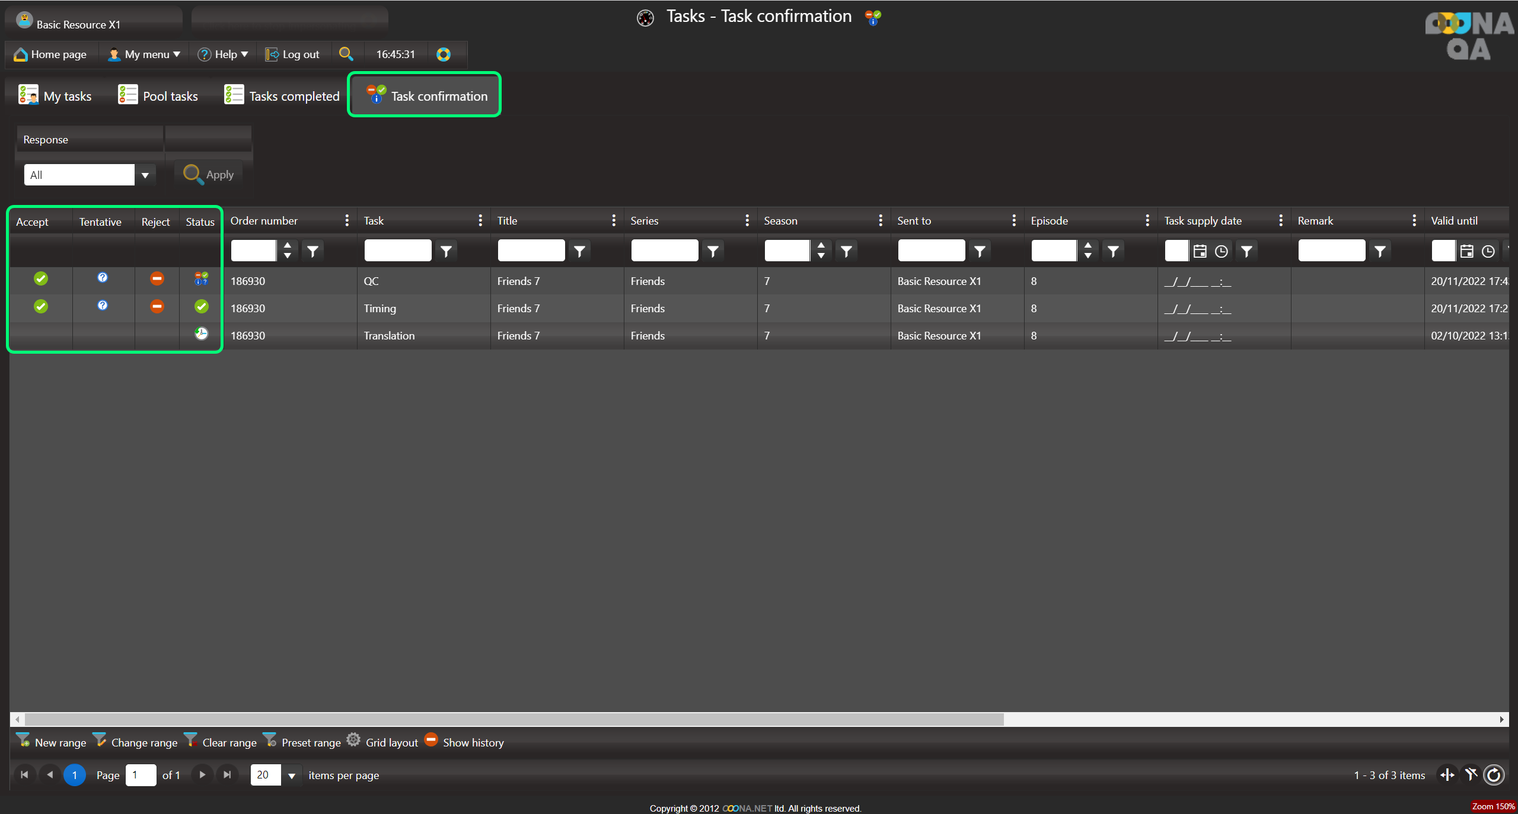Open calendar picker for Task supply date
The width and height of the screenshot is (1518, 814).
tap(1200, 251)
